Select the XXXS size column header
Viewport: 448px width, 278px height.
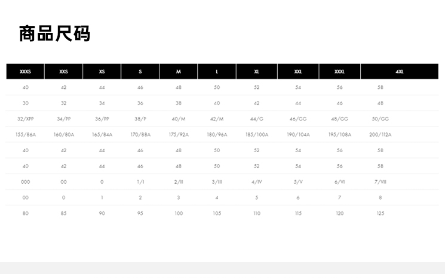(25, 72)
